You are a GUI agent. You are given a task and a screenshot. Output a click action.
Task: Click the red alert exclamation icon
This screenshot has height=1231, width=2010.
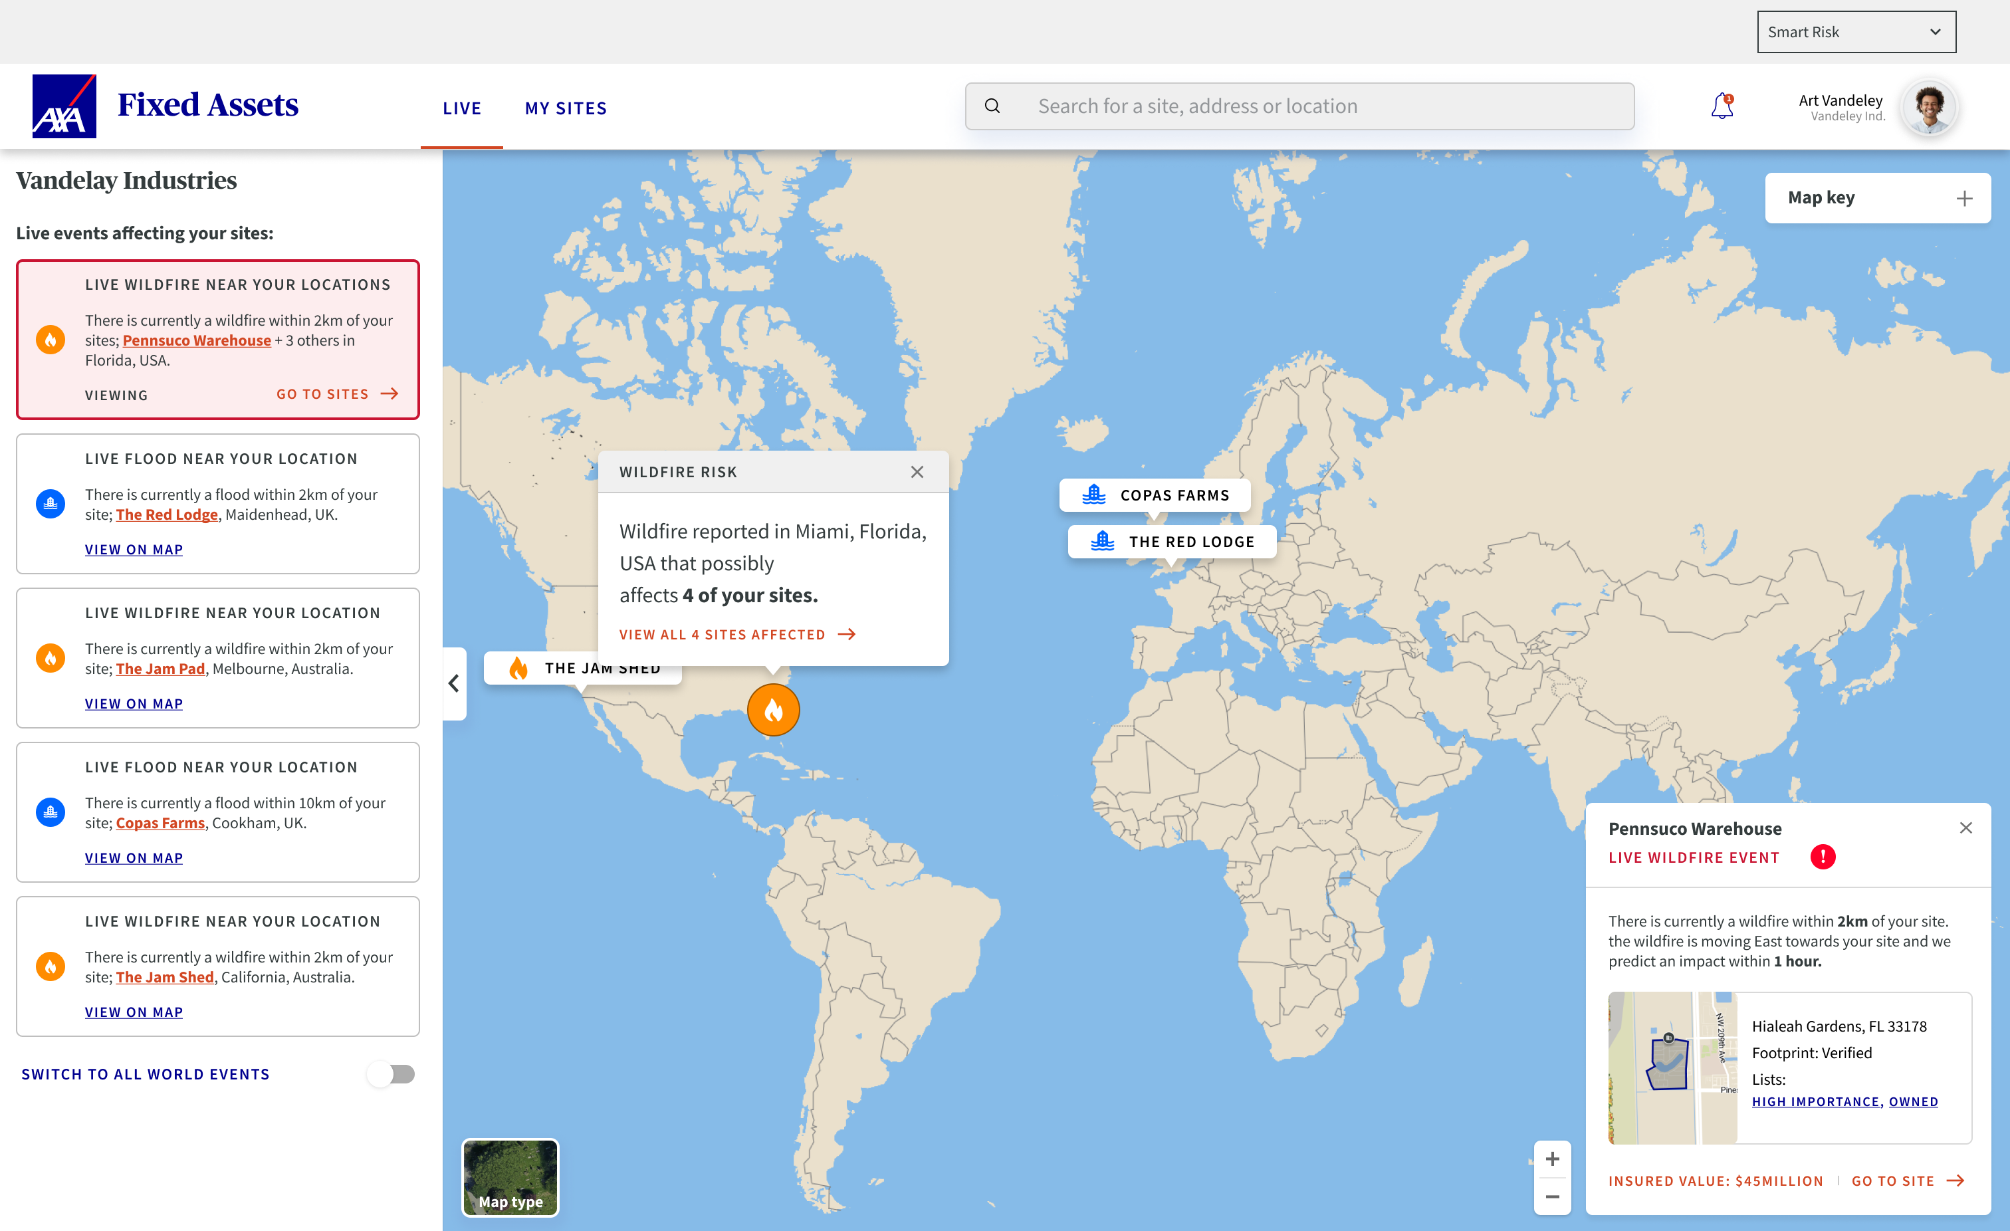tap(1823, 857)
